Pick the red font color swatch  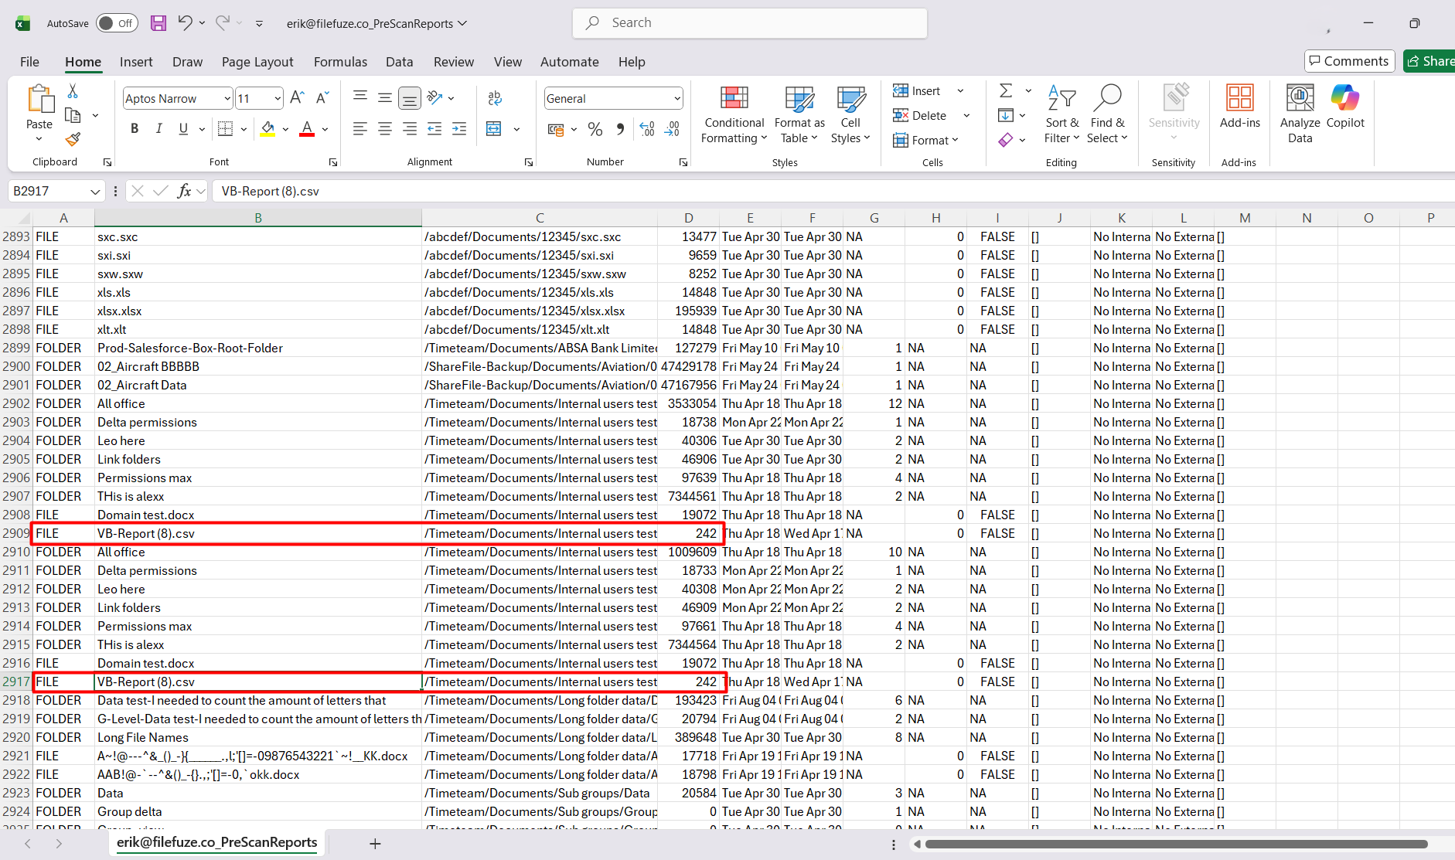(307, 133)
